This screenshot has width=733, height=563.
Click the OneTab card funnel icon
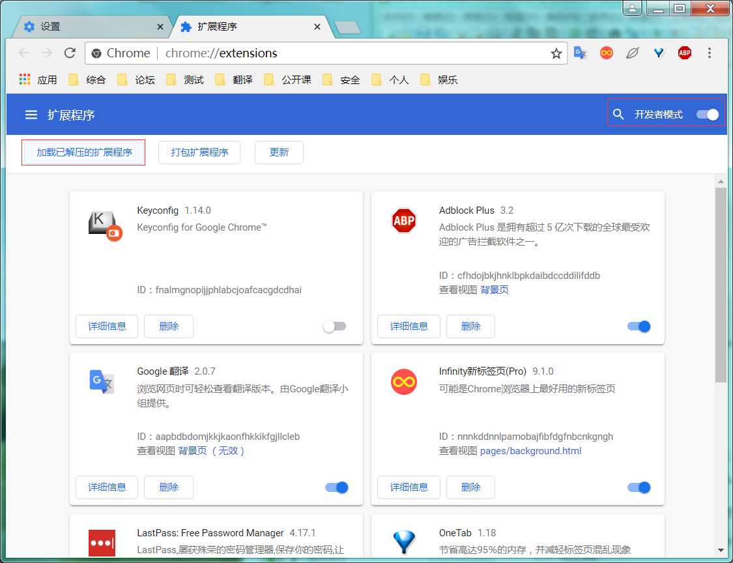coord(404,542)
